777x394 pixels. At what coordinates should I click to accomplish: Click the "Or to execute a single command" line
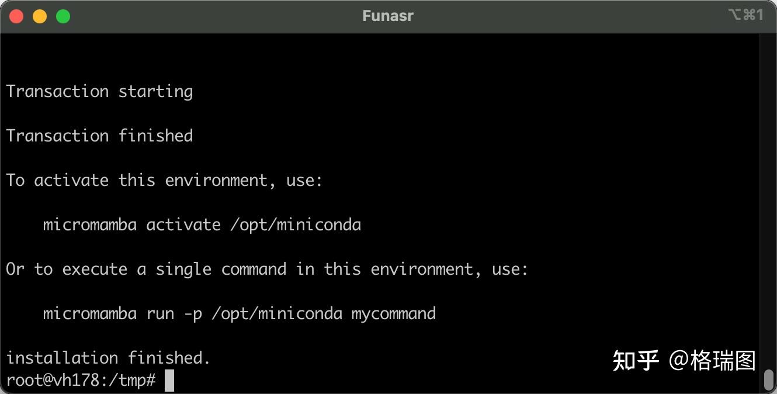click(x=267, y=269)
